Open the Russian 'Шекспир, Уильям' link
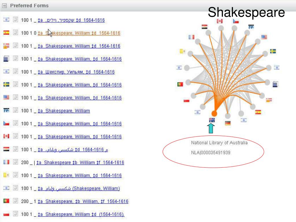Viewport: 296px width, 222px height. (x=76, y=72)
